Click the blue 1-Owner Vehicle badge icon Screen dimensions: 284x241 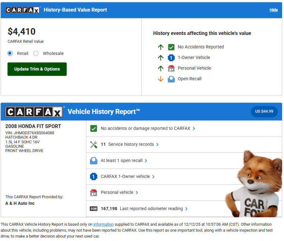coord(171,57)
